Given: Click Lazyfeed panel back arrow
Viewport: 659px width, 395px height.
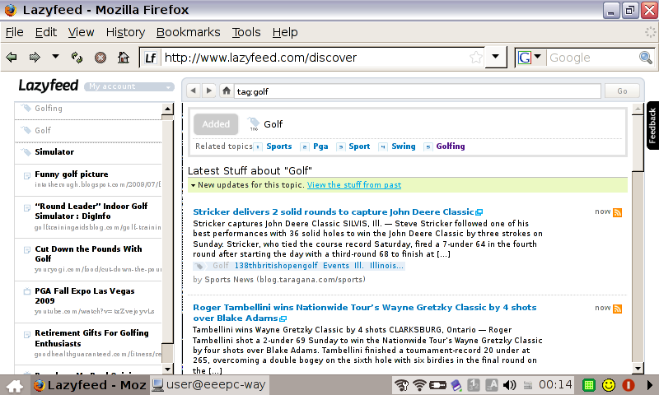Looking at the screenshot, I should (x=194, y=91).
